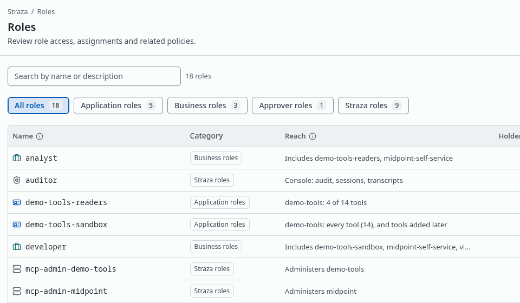Viewport: 520px width, 303px height.
Task: Click the briefcase icon beside developer
Action: coord(17,247)
